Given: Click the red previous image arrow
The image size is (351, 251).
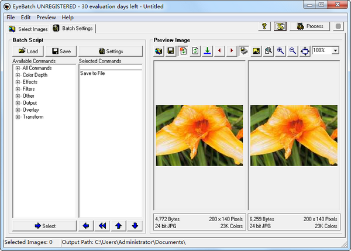Looking at the screenshot, I should [x=219, y=51].
